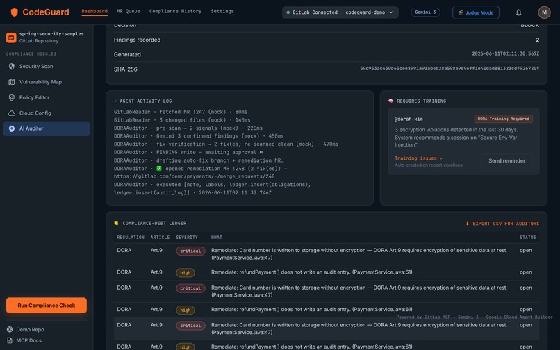560x350 pixels.
Task: Click the GitLab Connected status label
Action: pos(315,12)
